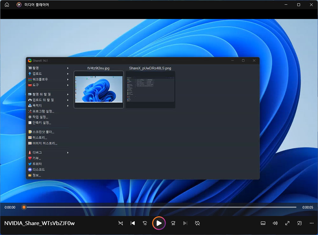Open the 업로드 뒤 할 일 menu
Viewport: 318px width, 235px height.
pos(48,100)
